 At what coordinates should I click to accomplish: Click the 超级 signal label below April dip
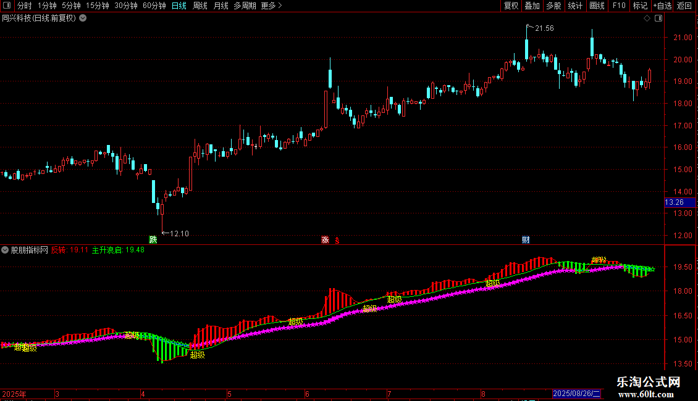point(197,355)
